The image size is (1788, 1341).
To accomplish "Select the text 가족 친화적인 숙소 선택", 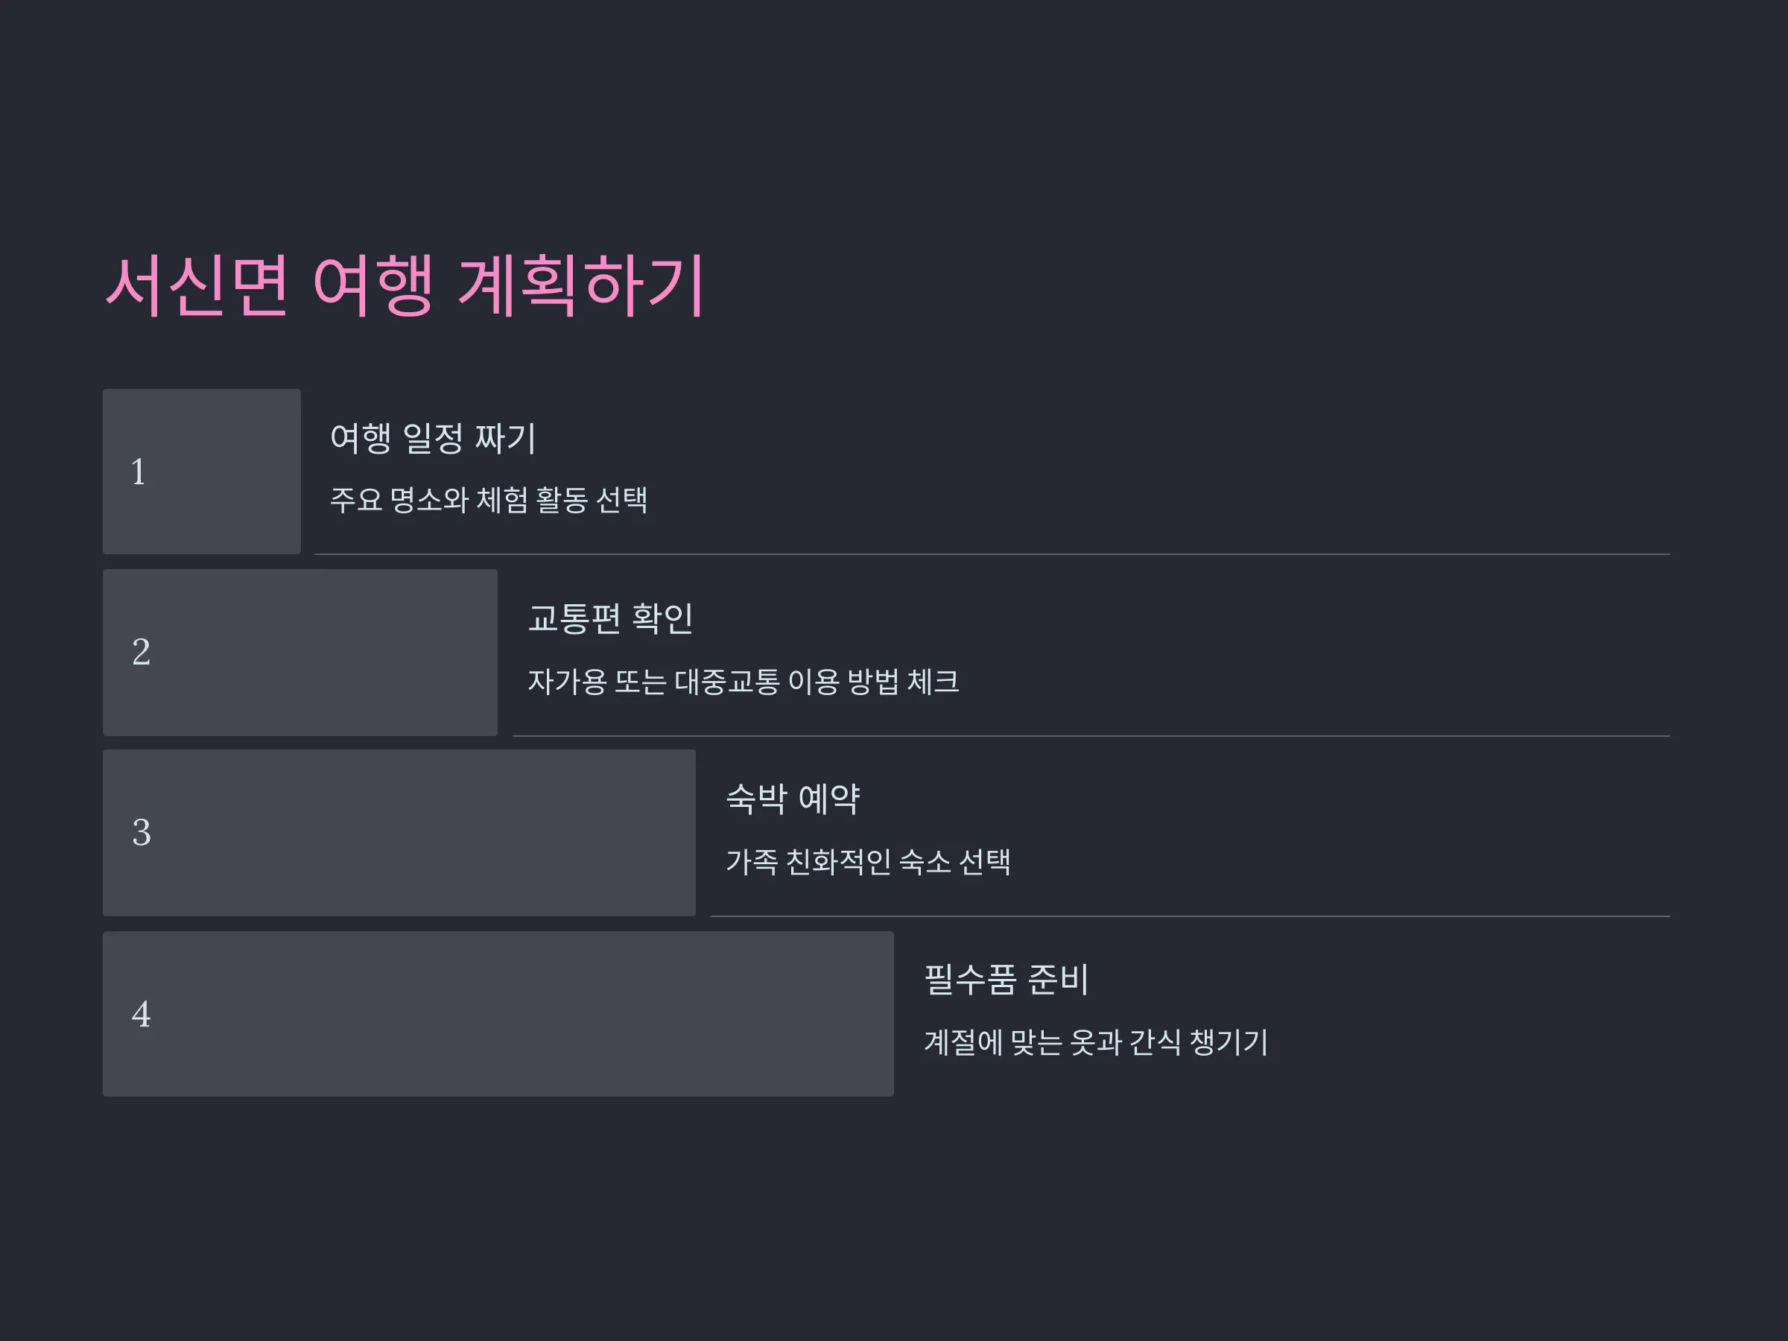I will tap(868, 862).
